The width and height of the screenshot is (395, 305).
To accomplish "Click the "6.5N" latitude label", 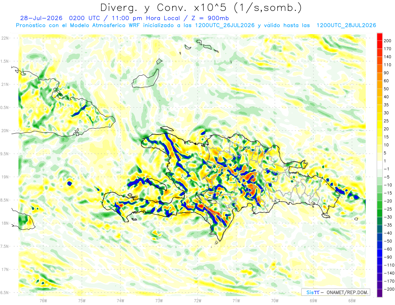I will 5,292.
